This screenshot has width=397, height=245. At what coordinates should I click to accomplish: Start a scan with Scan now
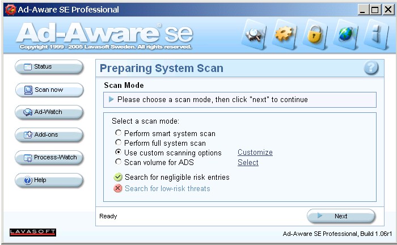49,90
